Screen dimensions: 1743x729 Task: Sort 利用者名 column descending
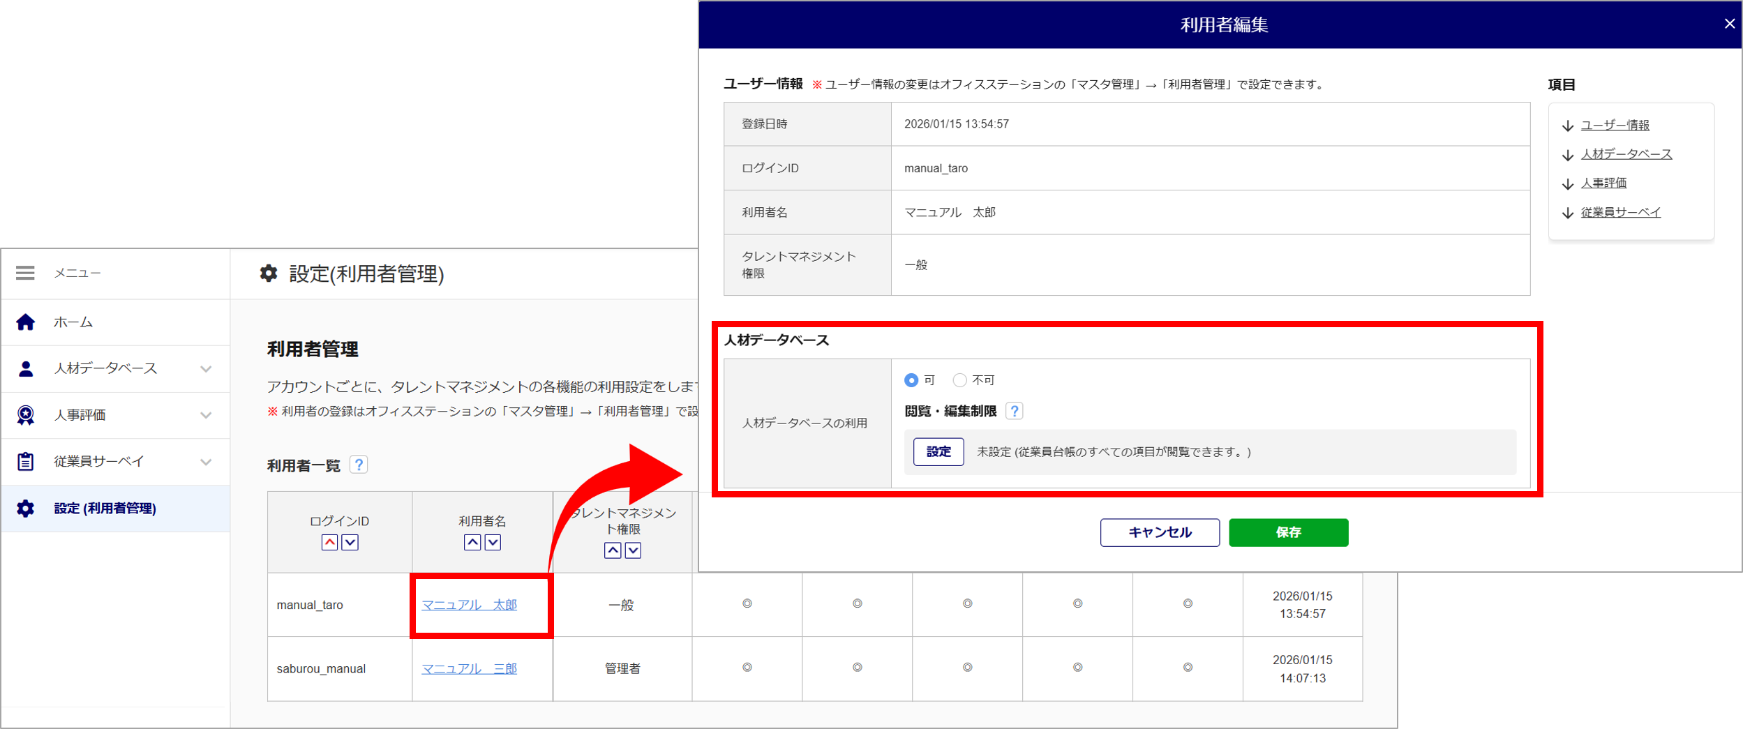click(493, 543)
